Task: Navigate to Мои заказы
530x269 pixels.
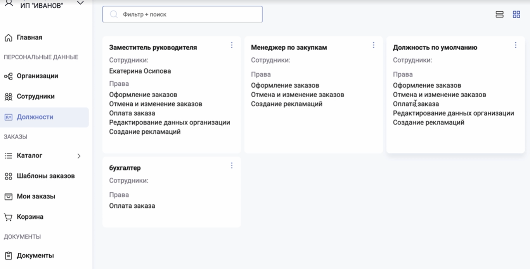Action: (36, 197)
